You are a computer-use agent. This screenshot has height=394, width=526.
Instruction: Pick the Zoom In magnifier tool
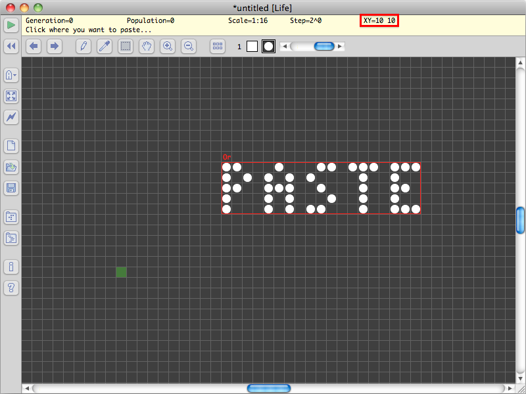pos(168,46)
